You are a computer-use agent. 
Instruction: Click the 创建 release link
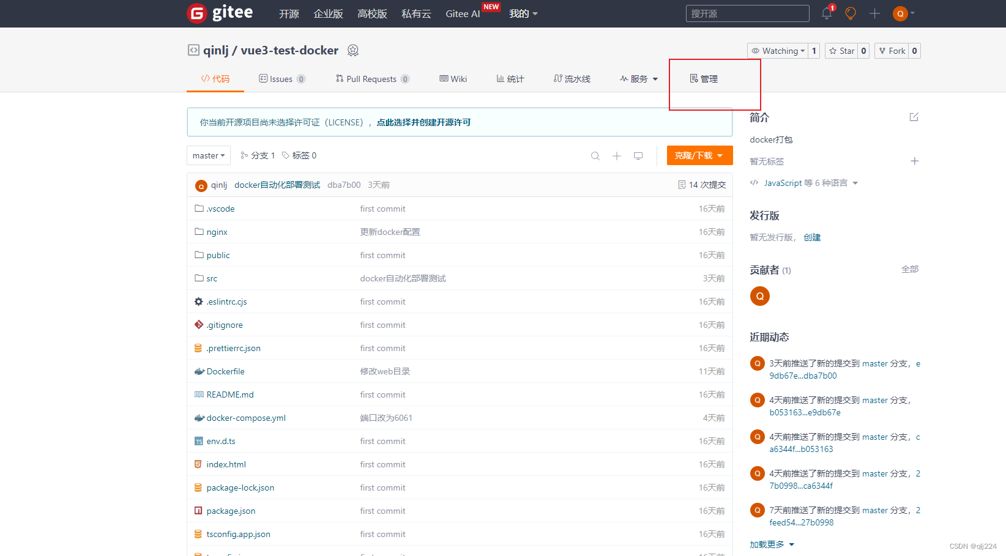pos(812,237)
